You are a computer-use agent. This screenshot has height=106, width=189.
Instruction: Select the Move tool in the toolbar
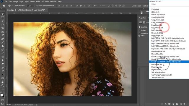pos(3,14)
